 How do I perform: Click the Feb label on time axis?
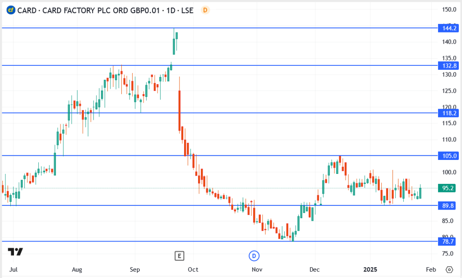pos(430,269)
